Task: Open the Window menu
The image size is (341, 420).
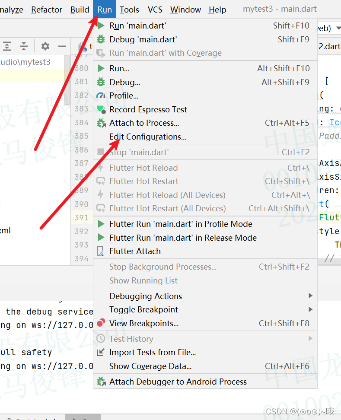Action: coord(186,10)
